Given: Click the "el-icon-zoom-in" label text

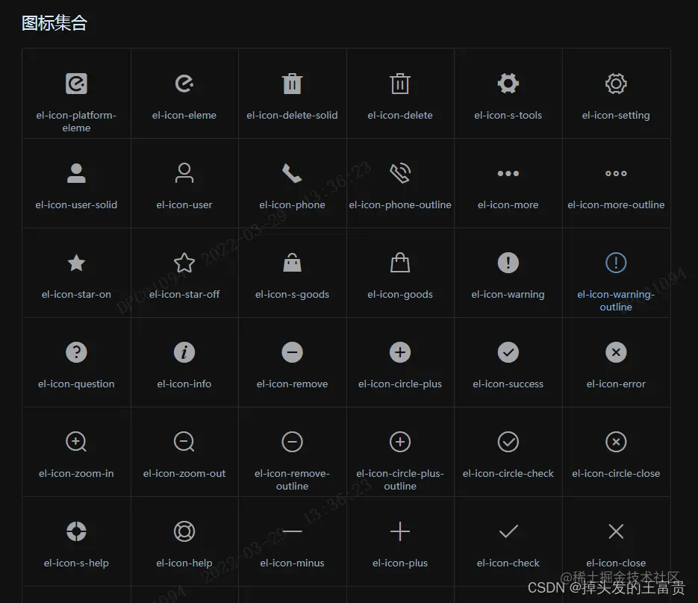Looking at the screenshot, I should [76, 473].
